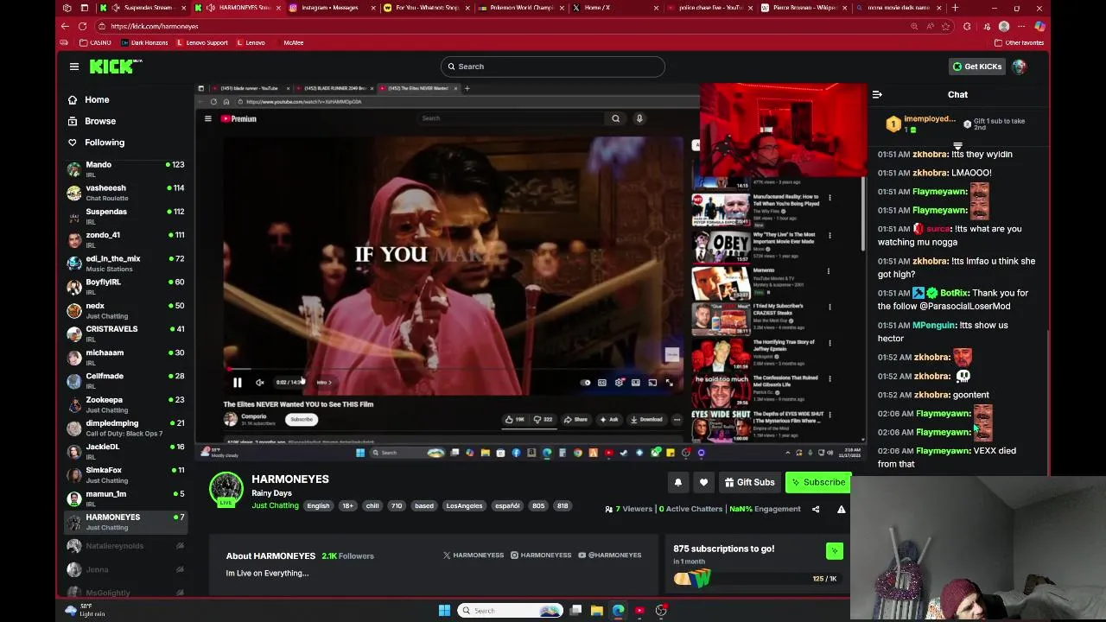
Task: Toggle fullscreen on the streamed YouTube player
Action: pyautogui.click(x=669, y=382)
